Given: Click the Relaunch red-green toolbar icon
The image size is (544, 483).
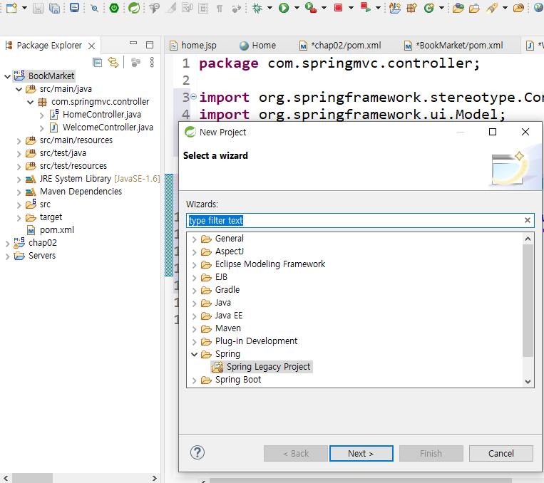Looking at the screenshot, I should [x=365, y=8].
